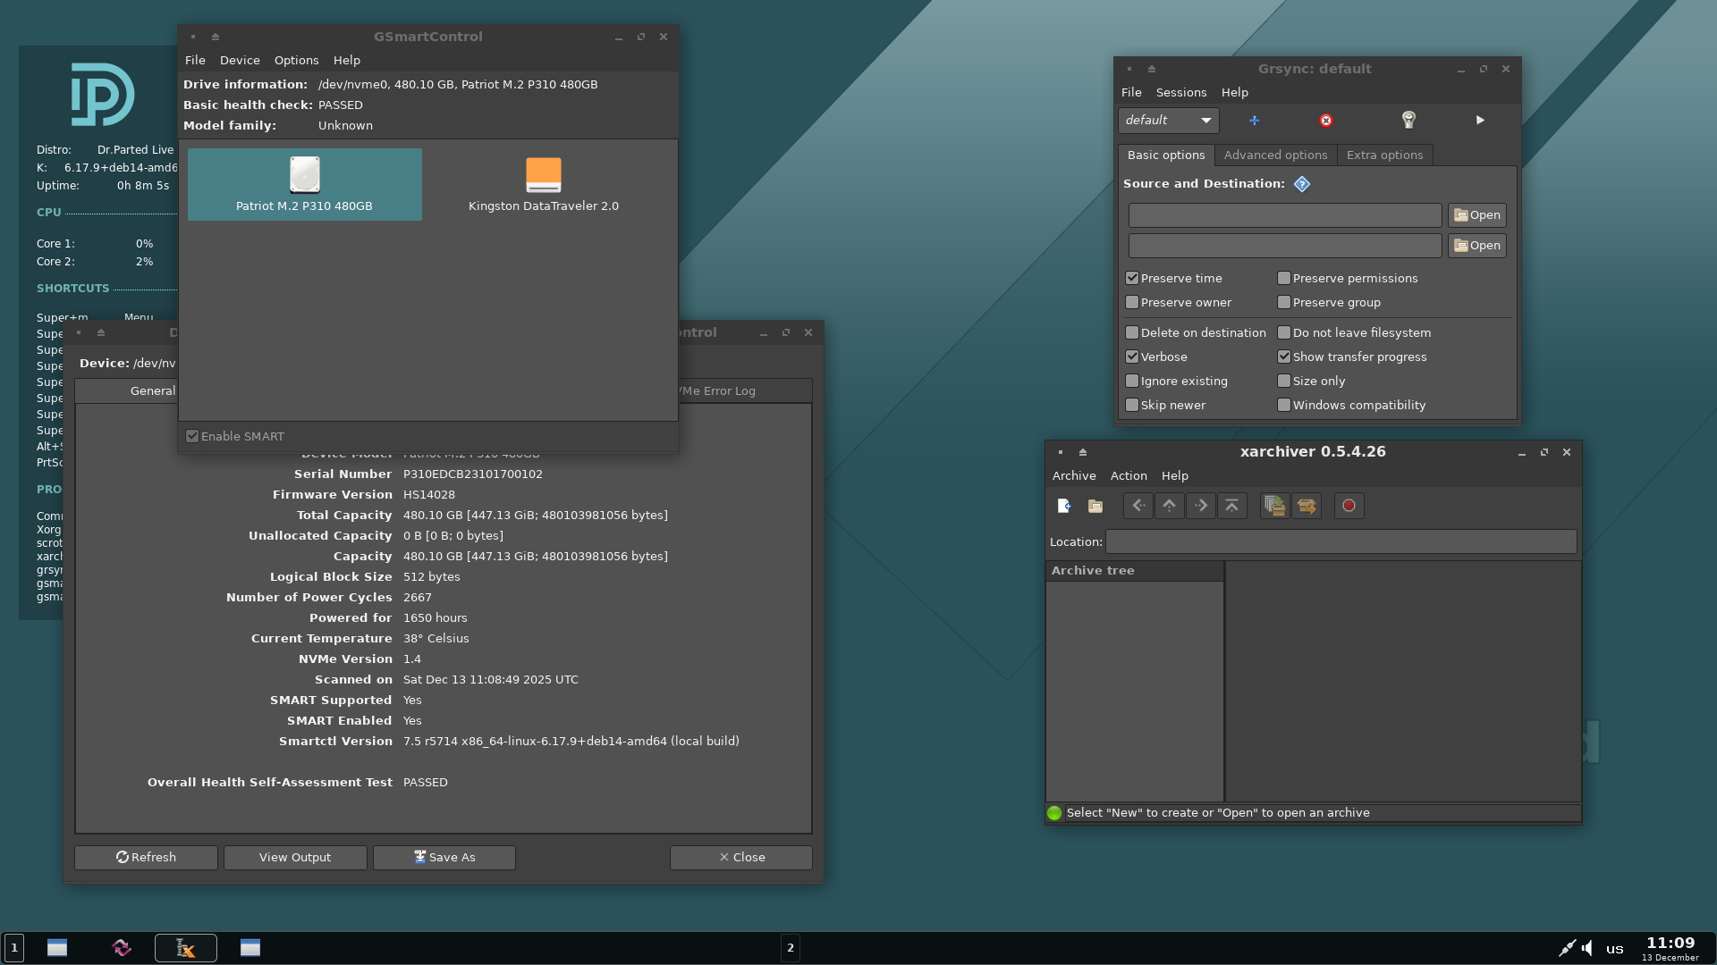Open the default session dropdown
The image size is (1717, 965).
[x=1168, y=120]
